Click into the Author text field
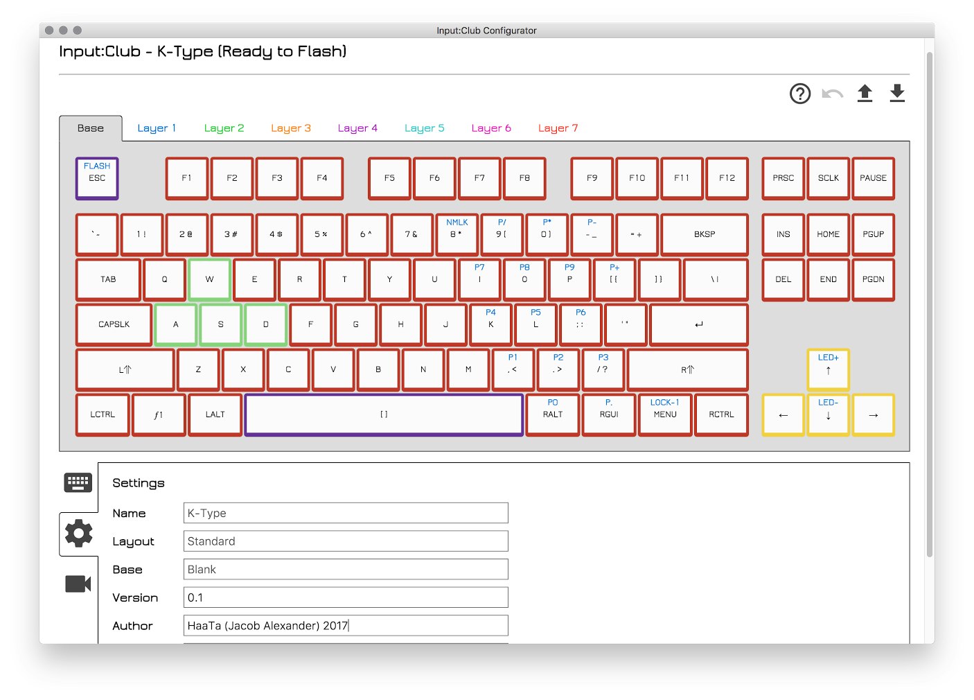974x700 pixels. click(x=346, y=625)
